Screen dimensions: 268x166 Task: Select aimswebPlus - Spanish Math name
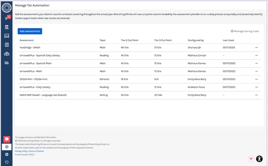click(35, 63)
